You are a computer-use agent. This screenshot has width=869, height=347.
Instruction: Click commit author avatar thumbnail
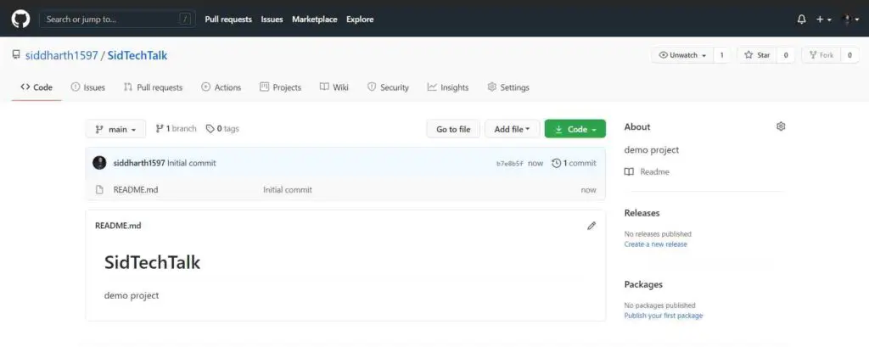pyautogui.click(x=99, y=163)
